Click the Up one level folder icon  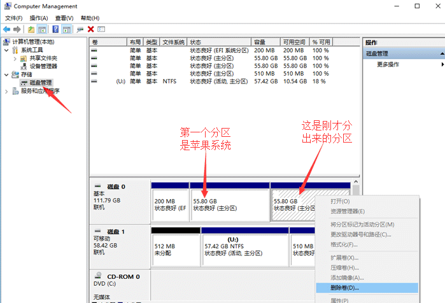click(x=31, y=29)
